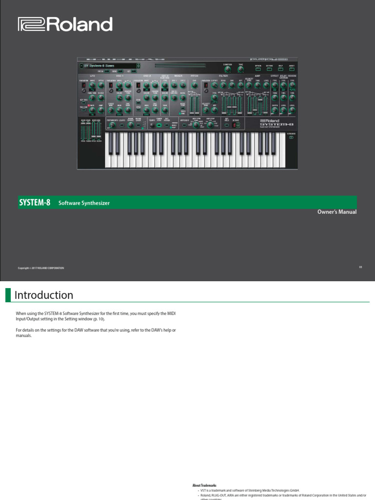Click the OSC 2 WAVE knob
Viewport: 375px width, 500px height.
point(146,85)
